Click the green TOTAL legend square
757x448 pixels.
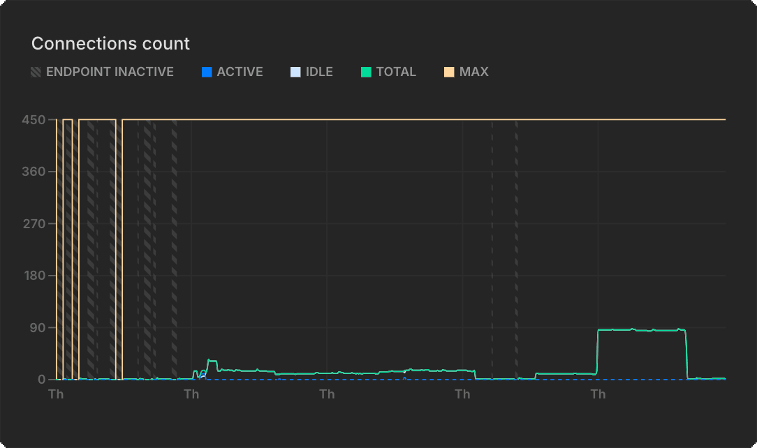(x=365, y=71)
